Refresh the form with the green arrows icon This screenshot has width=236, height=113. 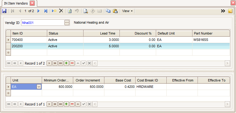click(x=70, y=11)
